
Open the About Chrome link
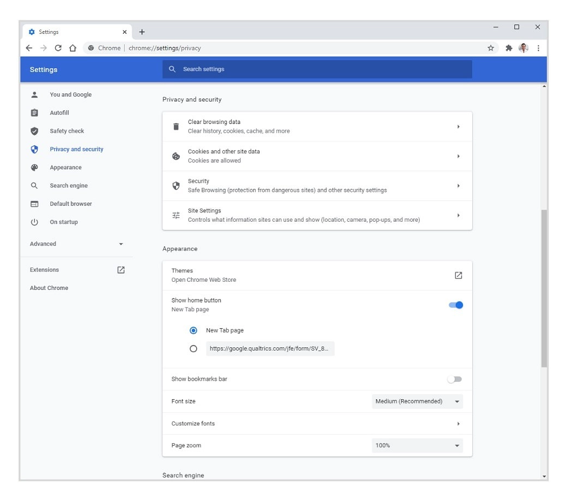[x=49, y=288]
